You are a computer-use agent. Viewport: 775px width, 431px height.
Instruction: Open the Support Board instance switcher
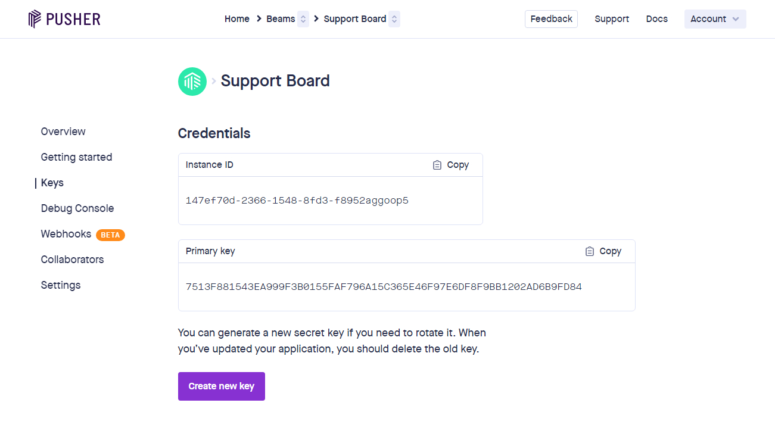tap(394, 19)
